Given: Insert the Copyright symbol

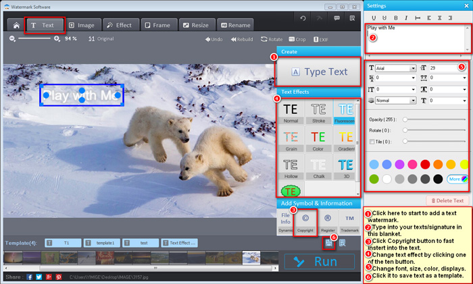Looking at the screenshot, I should 305,221.
